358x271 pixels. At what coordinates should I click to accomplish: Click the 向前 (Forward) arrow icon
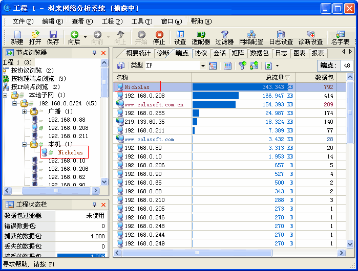97,37
